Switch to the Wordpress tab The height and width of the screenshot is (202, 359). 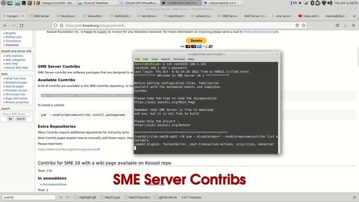[148, 16]
